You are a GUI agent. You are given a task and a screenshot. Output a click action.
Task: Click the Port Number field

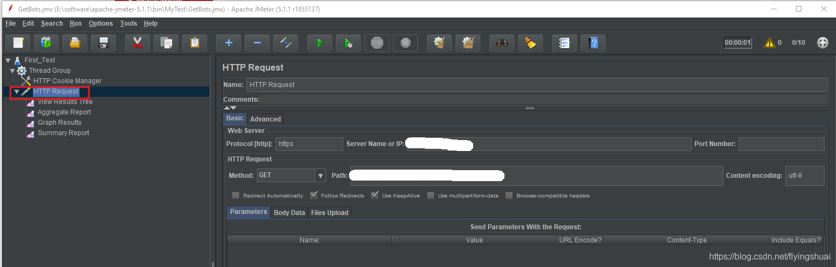pyautogui.click(x=782, y=144)
